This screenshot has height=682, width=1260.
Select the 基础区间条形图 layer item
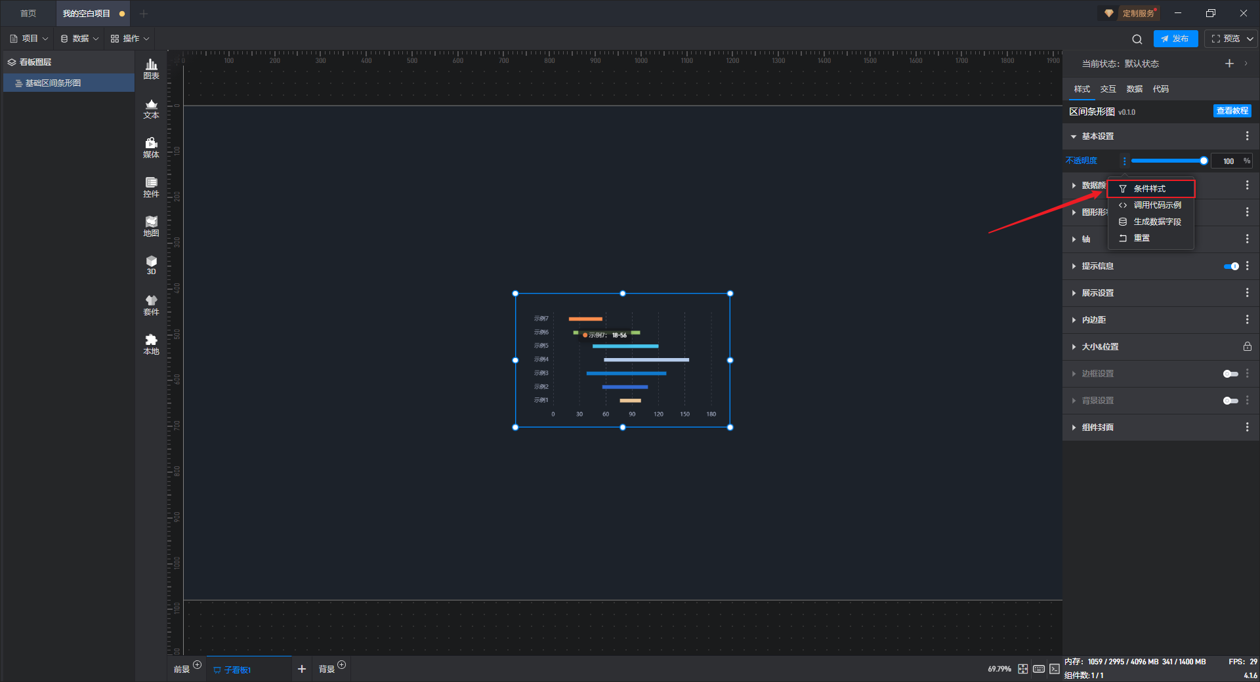53,83
